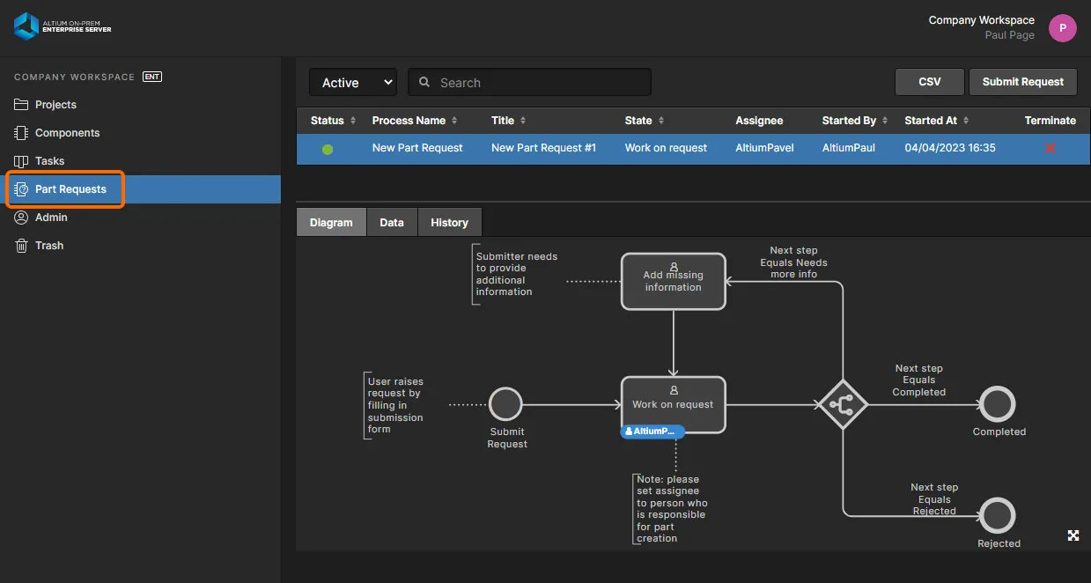Click the CSV export button

pos(930,82)
